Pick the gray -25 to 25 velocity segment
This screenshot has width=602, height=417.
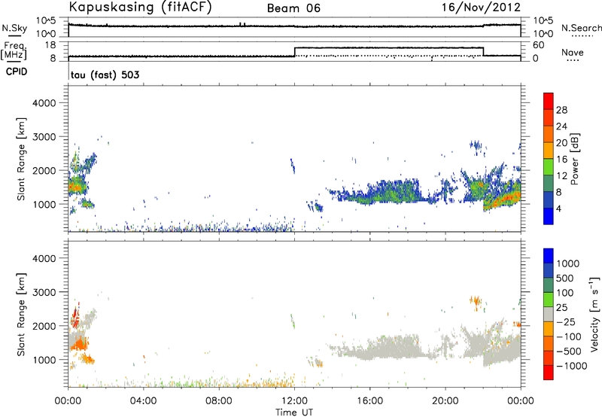click(x=549, y=315)
